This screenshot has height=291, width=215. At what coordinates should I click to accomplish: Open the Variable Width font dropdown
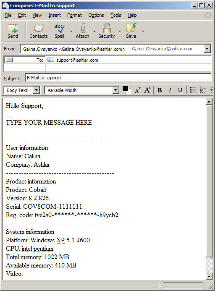tap(115, 90)
